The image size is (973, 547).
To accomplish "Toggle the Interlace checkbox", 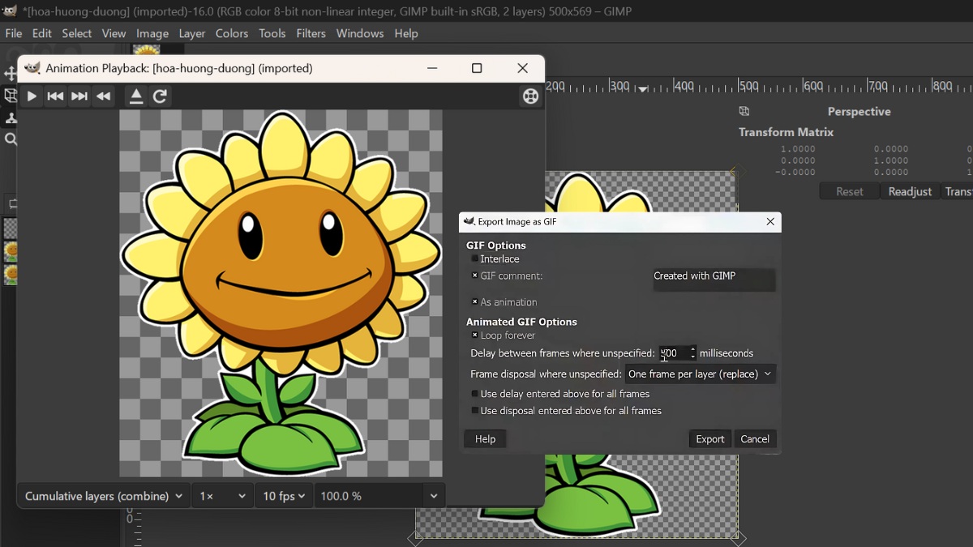I will coord(475,259).
